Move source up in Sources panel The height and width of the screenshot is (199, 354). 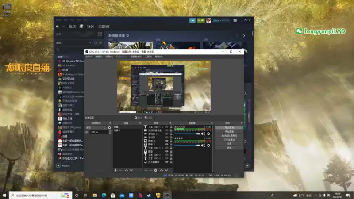click(162, 170)
